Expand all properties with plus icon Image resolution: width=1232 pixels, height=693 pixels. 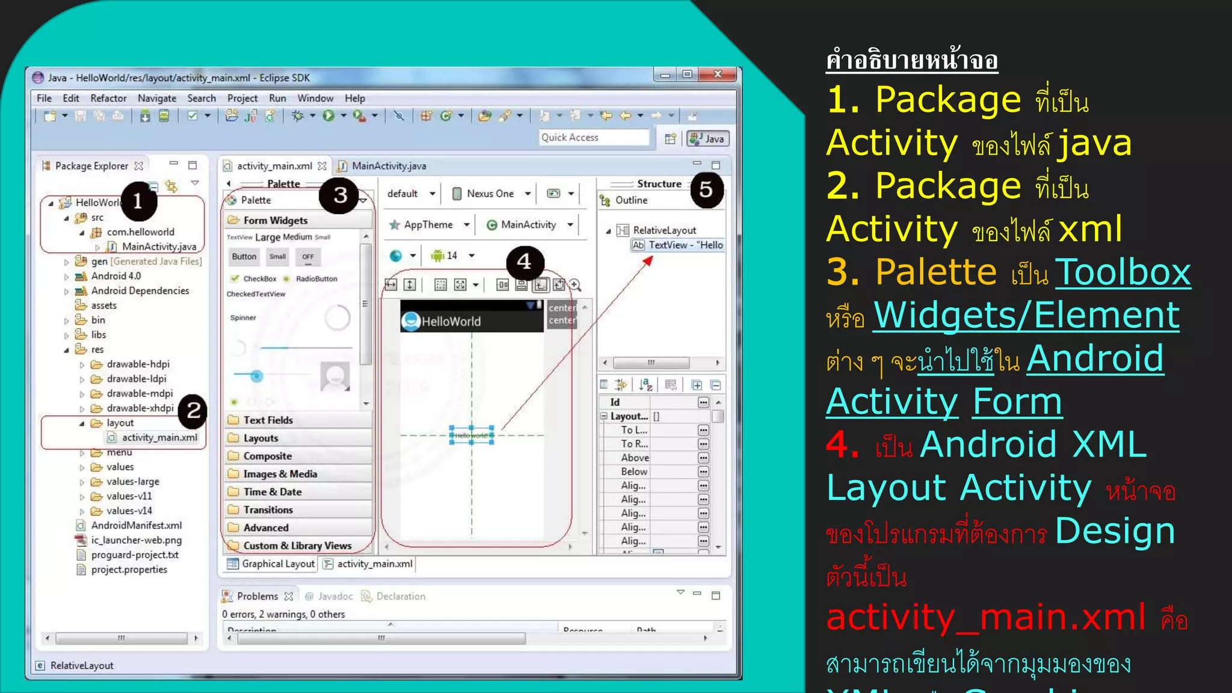tap(697, 385)
